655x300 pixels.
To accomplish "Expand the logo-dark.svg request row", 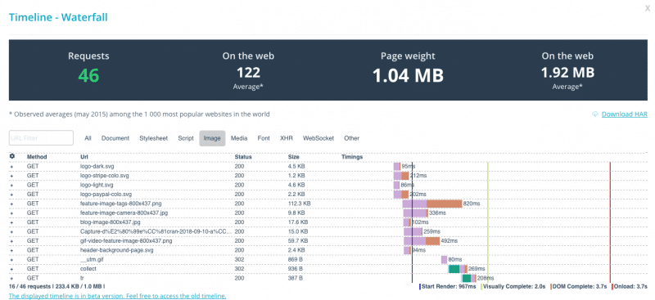I will click(x=11, y=167).
